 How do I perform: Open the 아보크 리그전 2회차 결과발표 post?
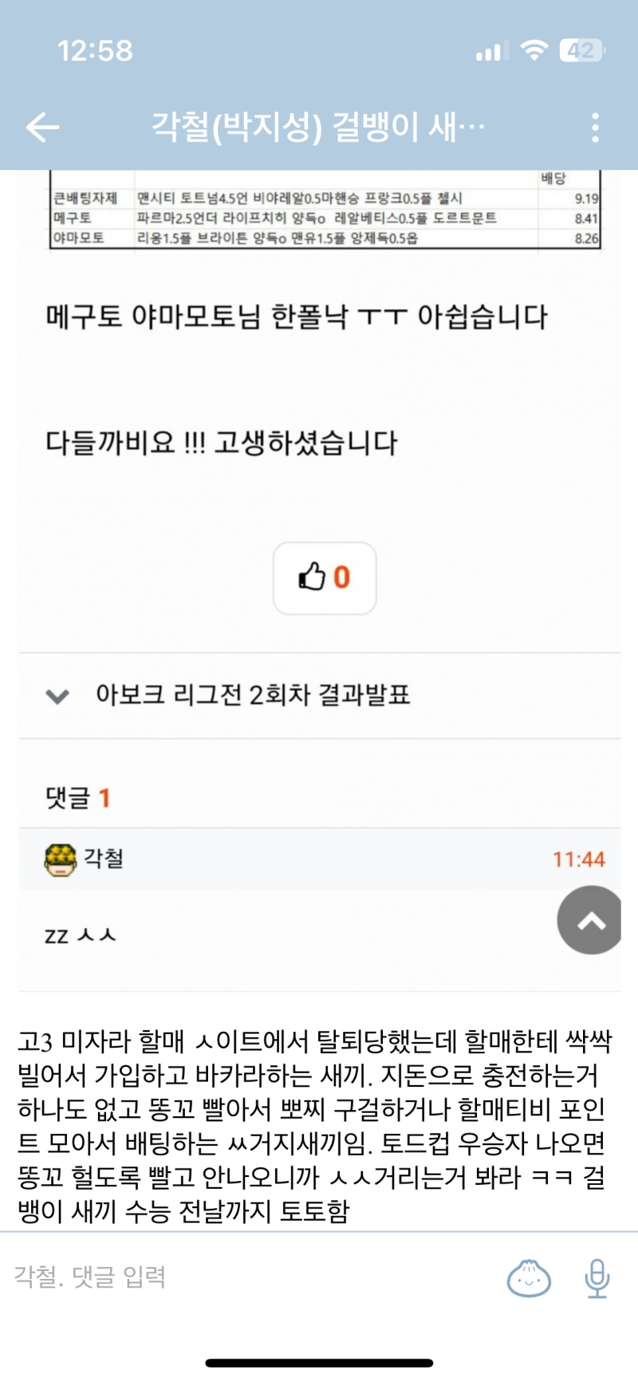253,695
